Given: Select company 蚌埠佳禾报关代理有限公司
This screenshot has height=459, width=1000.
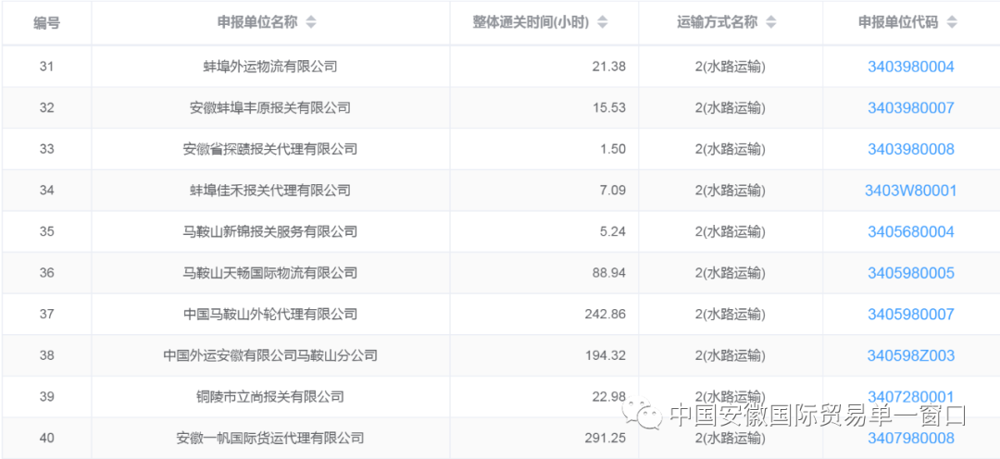Looking at the screenshot, I should pyautogui.click(x=270, y=190).
